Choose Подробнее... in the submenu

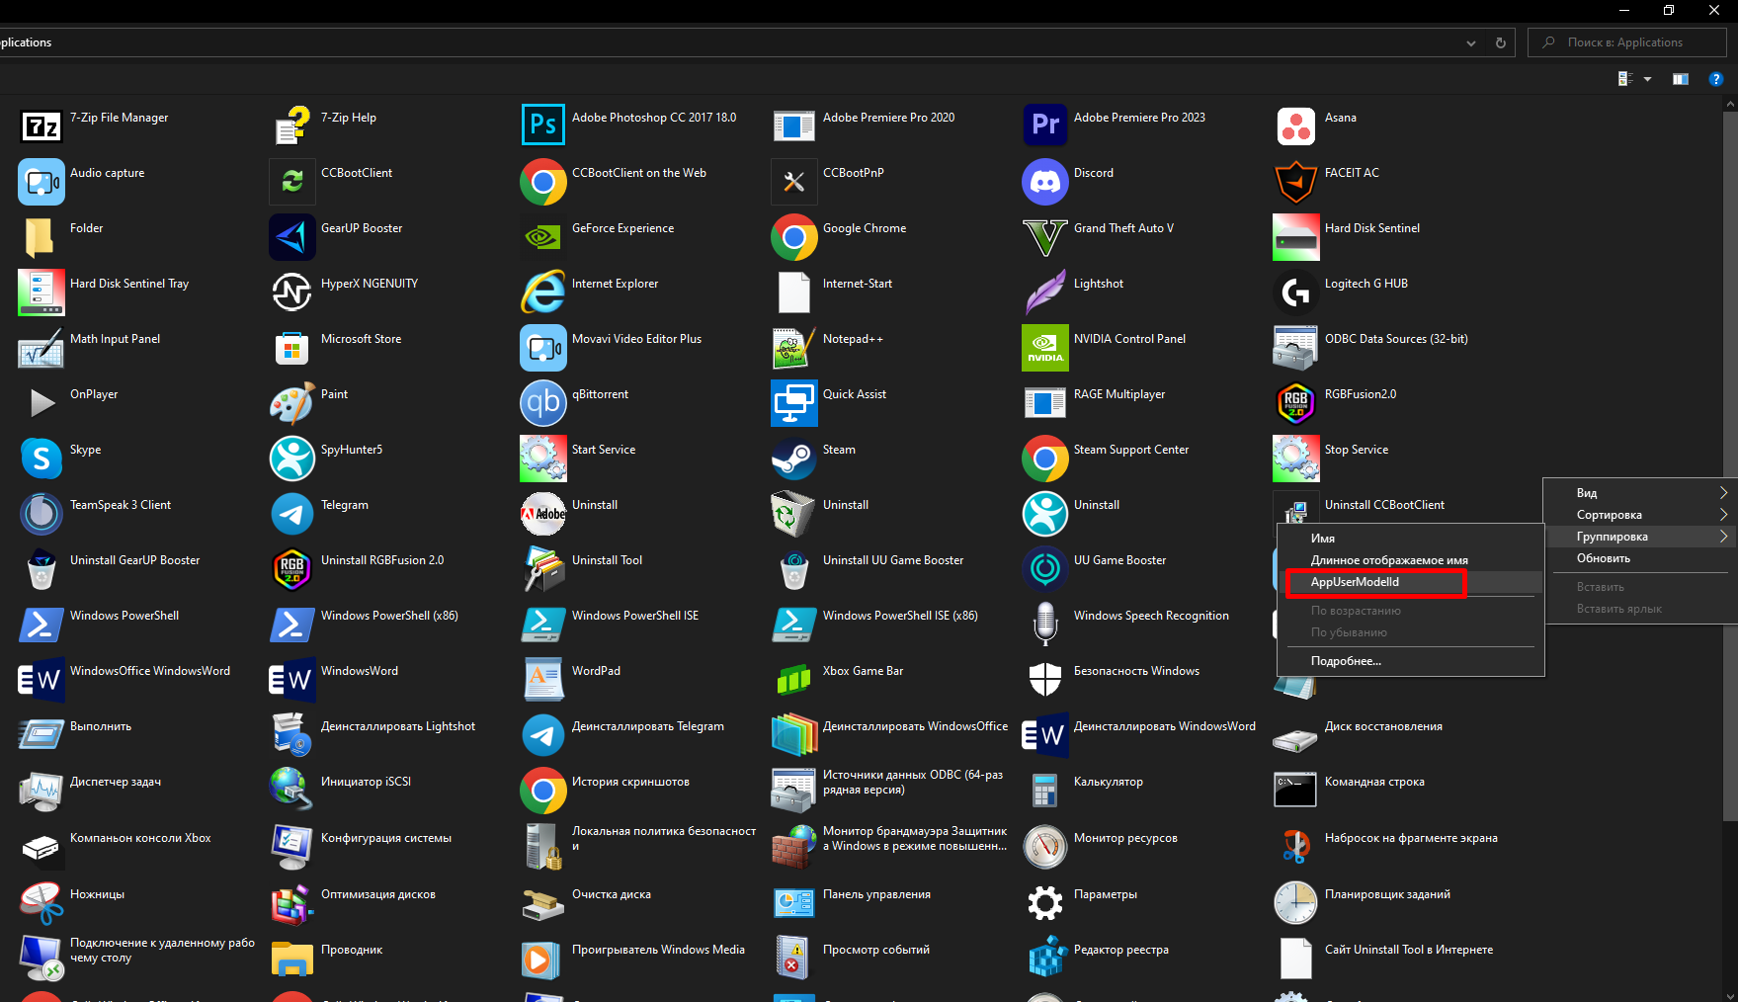coord(1410,661)
